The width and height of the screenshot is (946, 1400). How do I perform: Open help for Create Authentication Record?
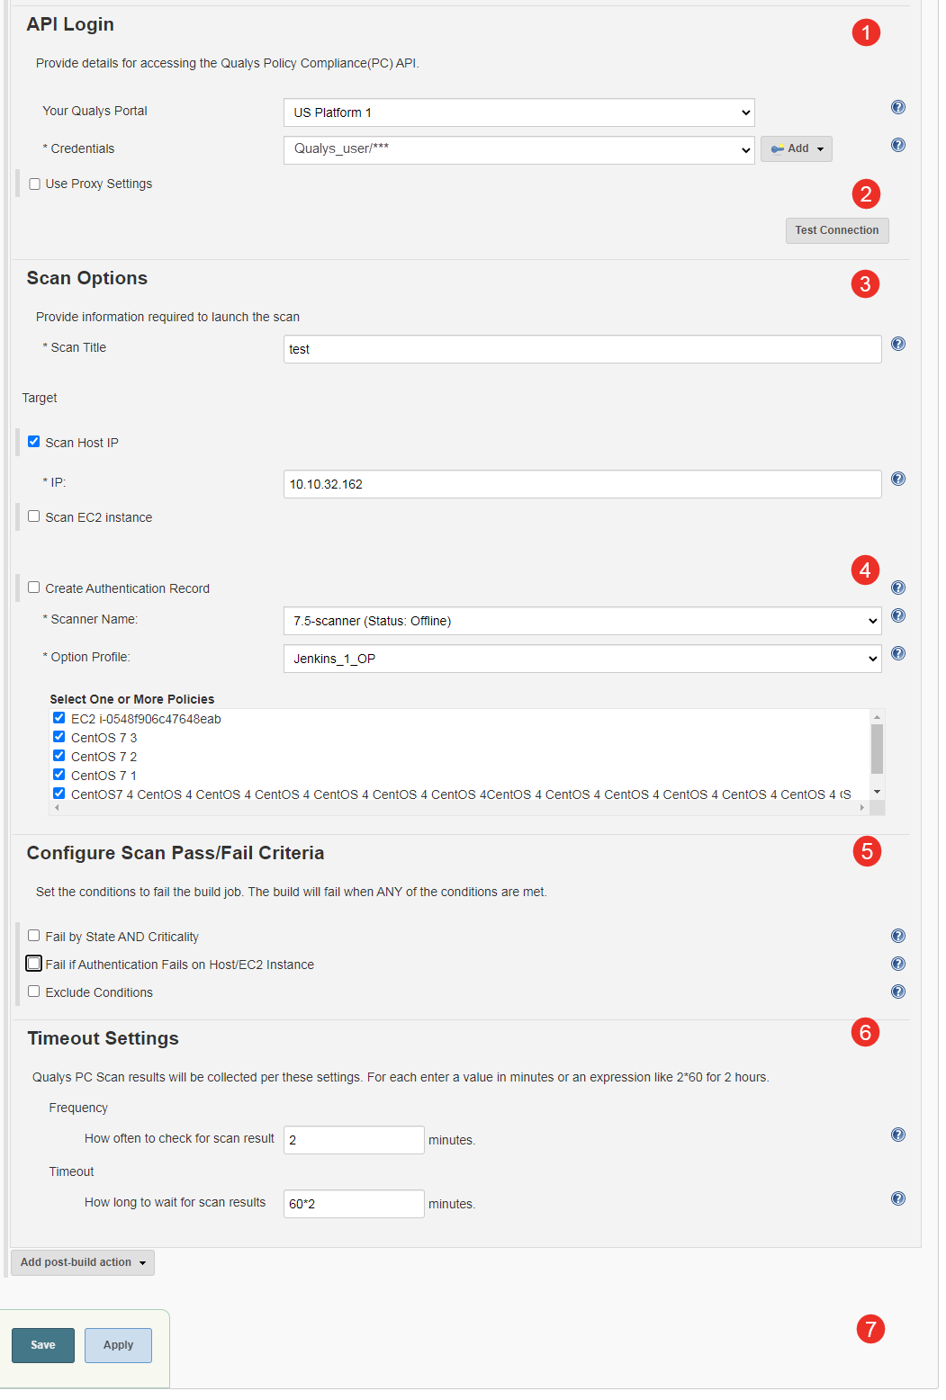click(897, 588)
